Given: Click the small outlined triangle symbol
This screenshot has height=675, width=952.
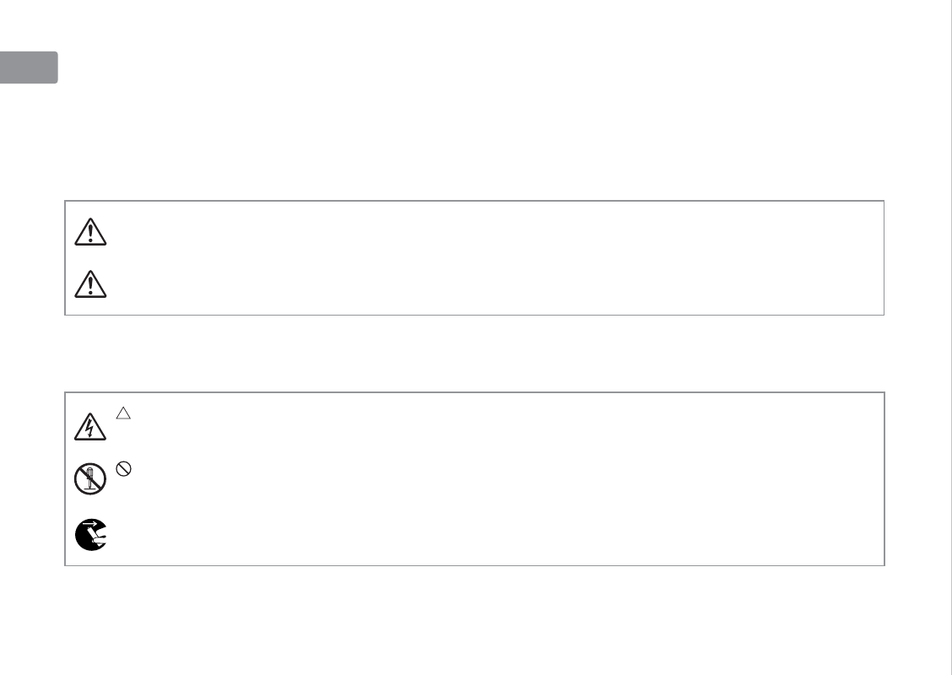Looking at the screenshot, I should pos(123,413).
